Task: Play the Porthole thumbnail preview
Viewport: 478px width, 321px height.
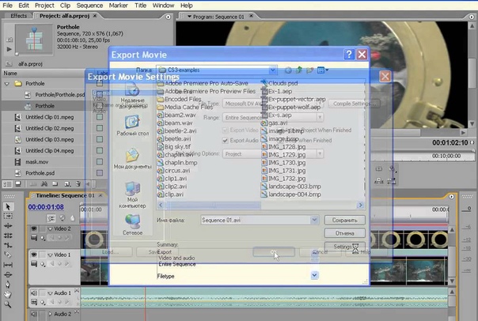Action: pos(9,49)
